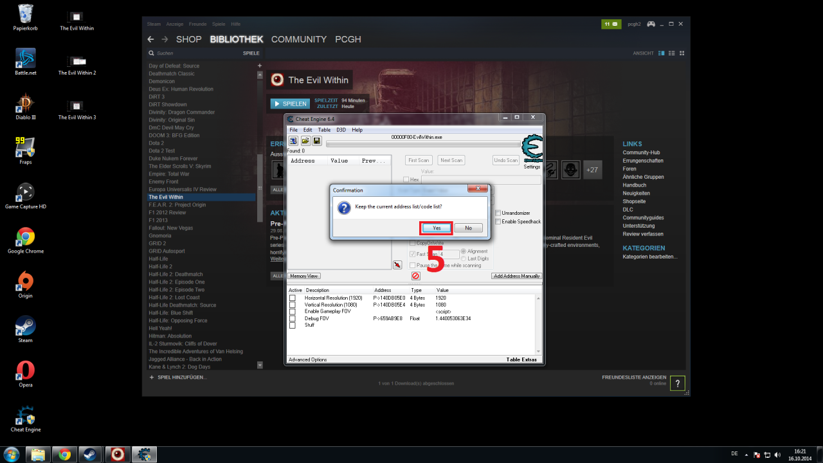Click the floppy disk save icon
823x463 pixels.
click(x=316, y=141)
